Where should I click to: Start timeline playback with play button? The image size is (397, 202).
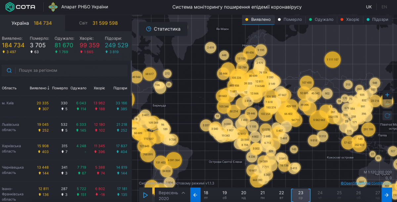tap(145, 195)
